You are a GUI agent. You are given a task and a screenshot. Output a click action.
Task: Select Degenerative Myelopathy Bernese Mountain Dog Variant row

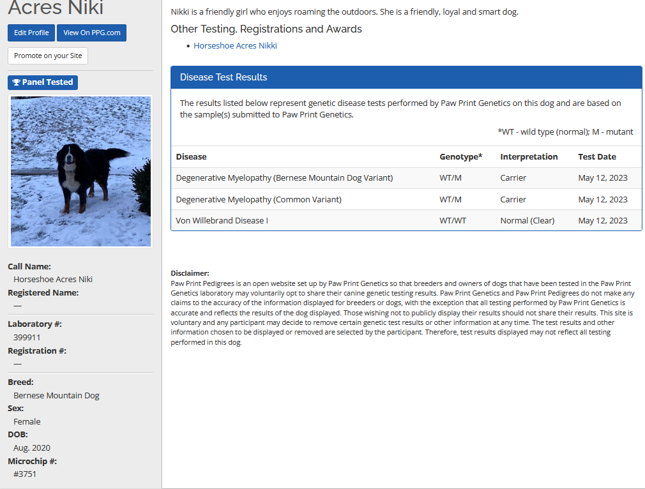[x=284, y=178]
